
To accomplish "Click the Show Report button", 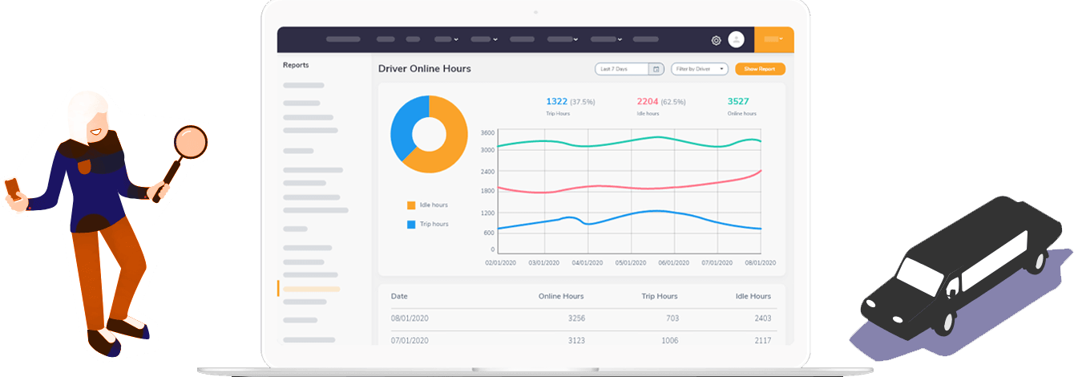I will click(760, 69).
